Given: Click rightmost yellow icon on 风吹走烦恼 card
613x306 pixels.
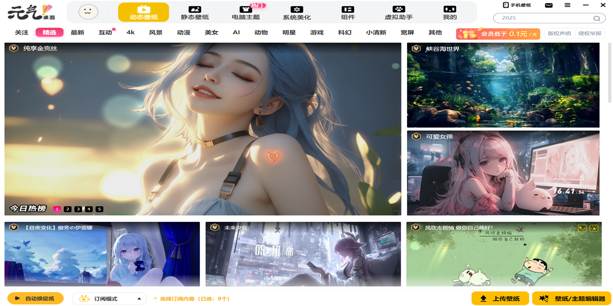Looking at the screenshot, I should coord(594,228).
